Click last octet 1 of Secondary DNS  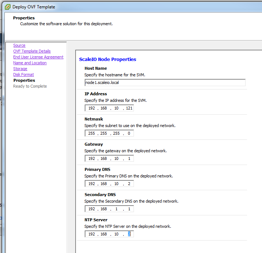pos(129,209)
